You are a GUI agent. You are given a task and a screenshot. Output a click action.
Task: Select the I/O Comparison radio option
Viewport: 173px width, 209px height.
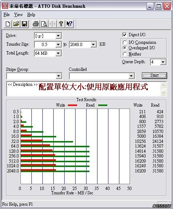[125, 42]
